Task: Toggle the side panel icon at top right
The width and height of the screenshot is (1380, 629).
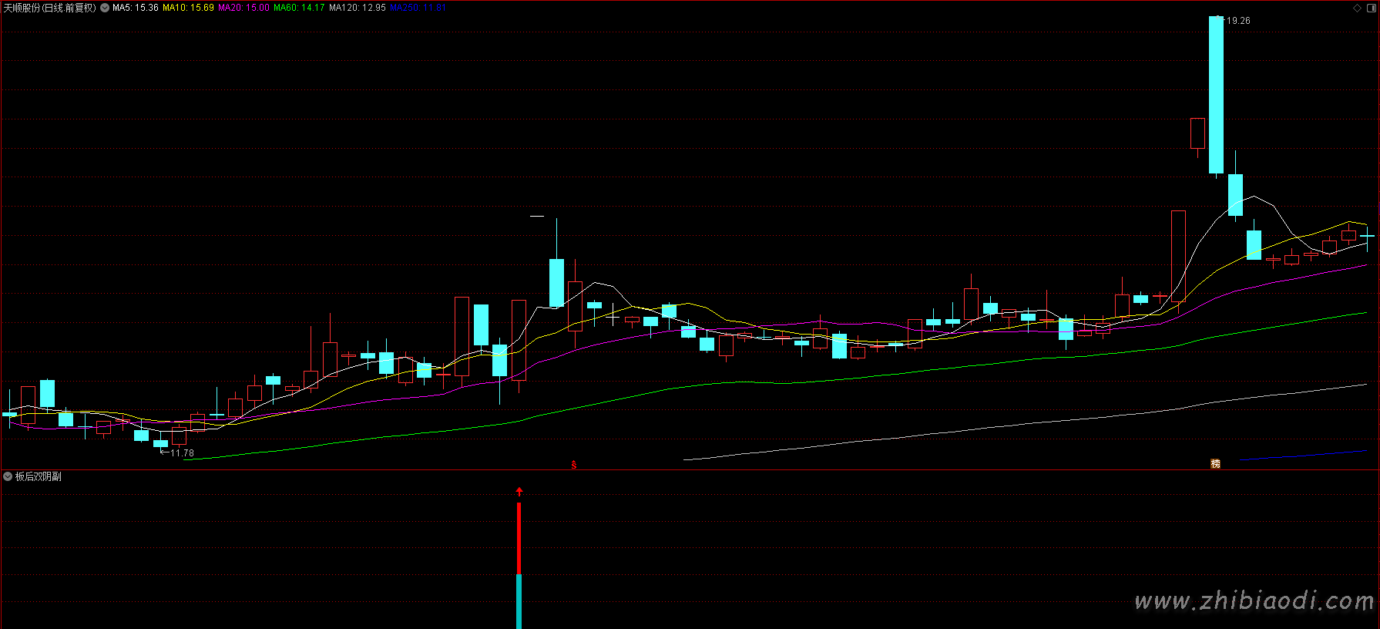Action: [1372, 8]
